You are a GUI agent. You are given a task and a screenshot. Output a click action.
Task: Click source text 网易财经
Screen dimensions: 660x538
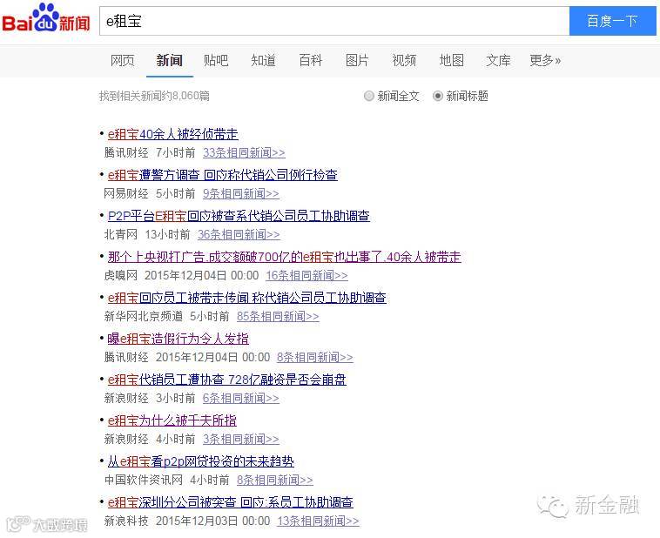pyautogui.click(x=126, y=193)
